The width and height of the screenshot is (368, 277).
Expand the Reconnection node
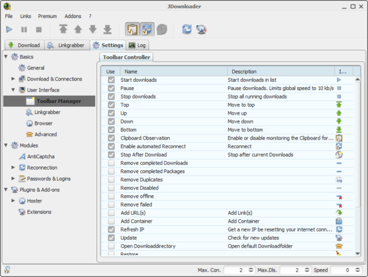[13, 167]
